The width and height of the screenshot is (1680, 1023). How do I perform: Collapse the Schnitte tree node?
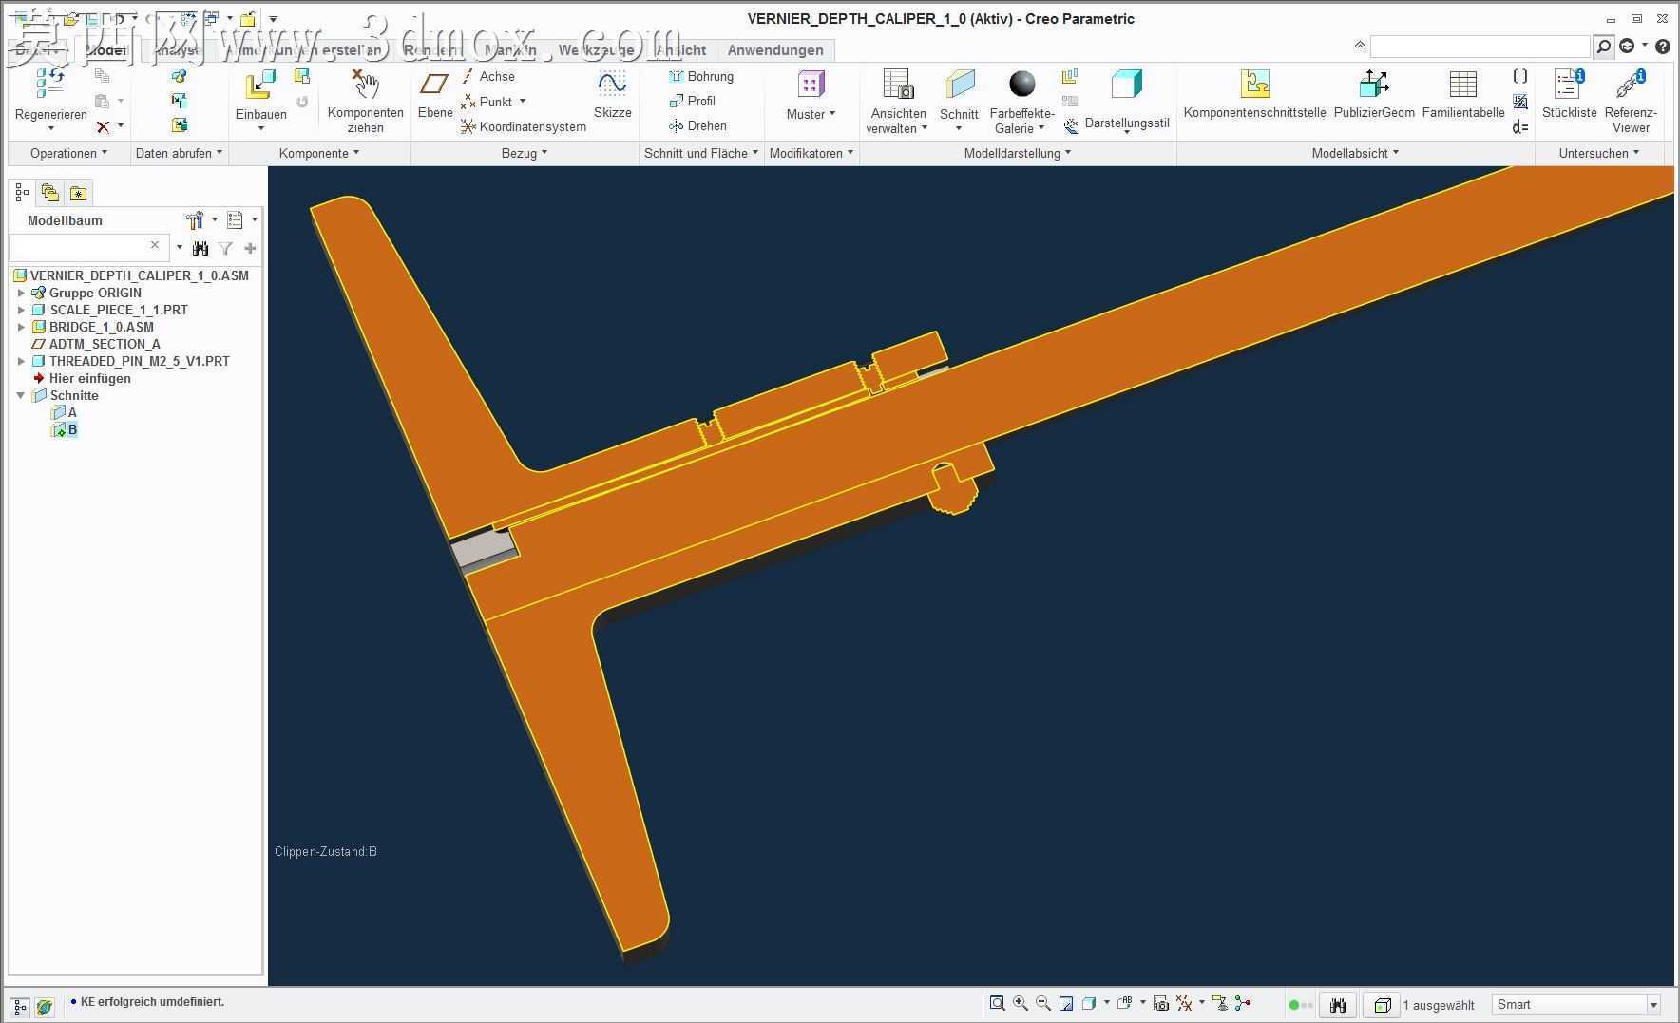[21, 395]
